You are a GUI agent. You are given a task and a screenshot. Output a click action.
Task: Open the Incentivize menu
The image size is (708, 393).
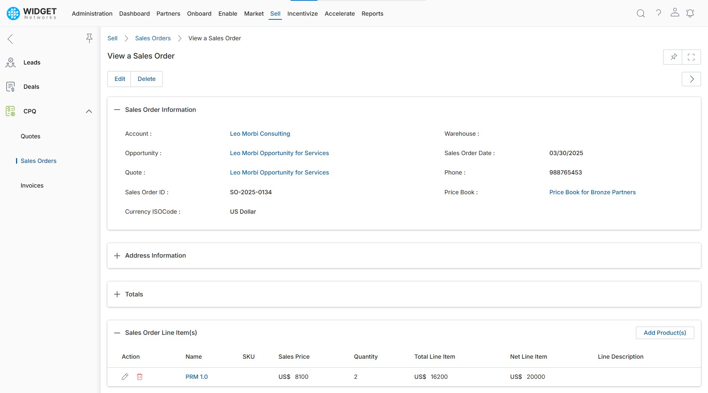click(303, 13)
